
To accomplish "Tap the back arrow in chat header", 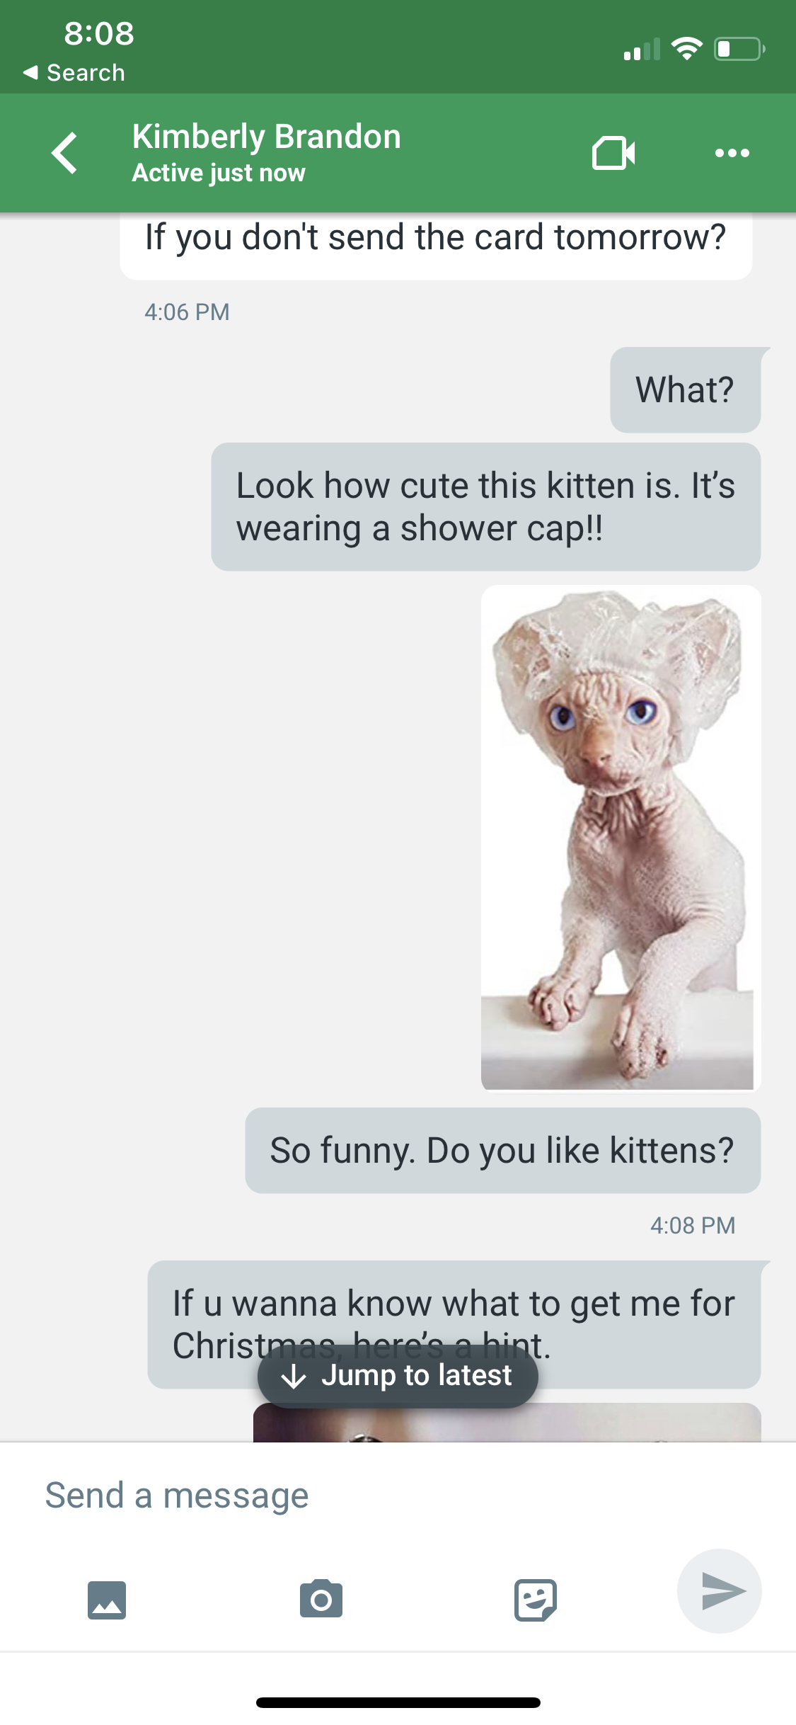I will [64, 152].
